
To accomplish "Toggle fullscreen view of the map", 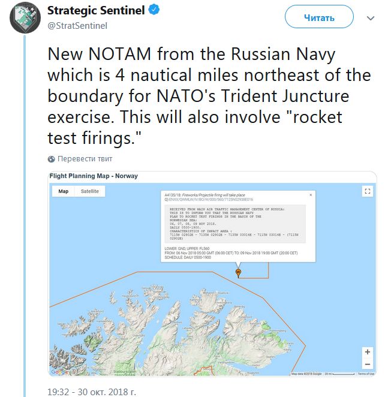I will pos(368,191).
